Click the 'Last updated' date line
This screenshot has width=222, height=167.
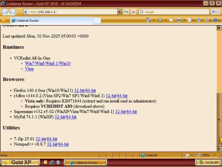pos(46,36)
